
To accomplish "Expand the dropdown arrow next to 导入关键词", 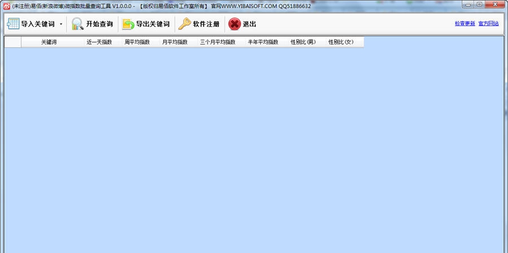I will 61,24.
